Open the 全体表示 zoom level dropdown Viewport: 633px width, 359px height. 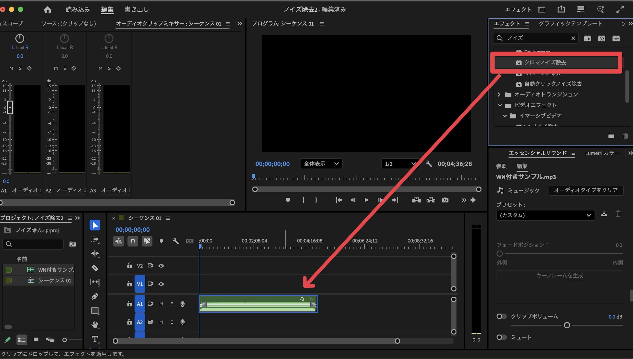coord(321,164)
